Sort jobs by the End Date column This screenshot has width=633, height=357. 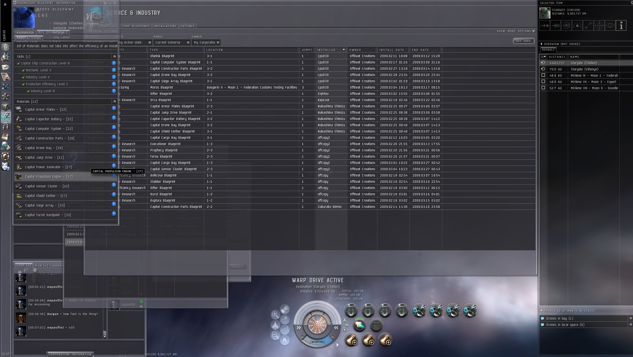click(425, 50)
